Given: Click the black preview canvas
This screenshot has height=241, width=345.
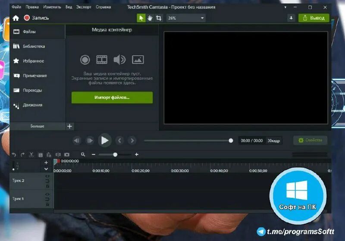Looking at the screenshot, I should [x=246, y=78].
